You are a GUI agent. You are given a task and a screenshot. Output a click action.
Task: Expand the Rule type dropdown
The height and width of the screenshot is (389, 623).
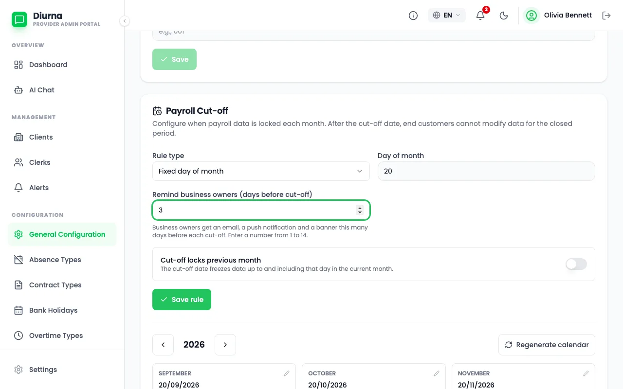(x=261, y=171)
